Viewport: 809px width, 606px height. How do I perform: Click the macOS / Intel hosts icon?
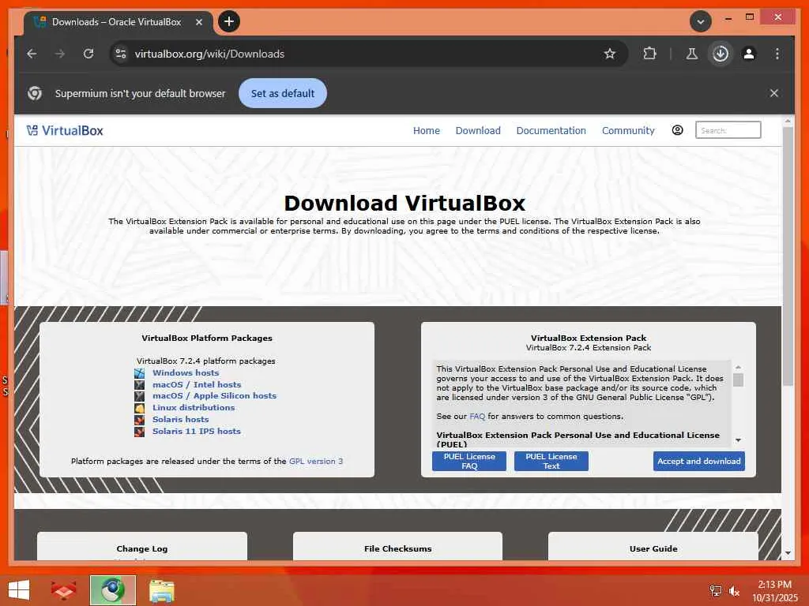[139, 385]
